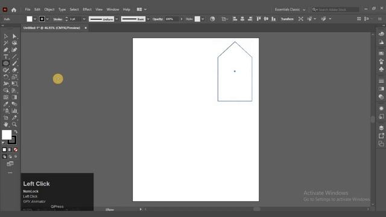Open stroke weight dropdown
Image resolution: width=386 pixels, height=217 pixels.
[84, 19]
